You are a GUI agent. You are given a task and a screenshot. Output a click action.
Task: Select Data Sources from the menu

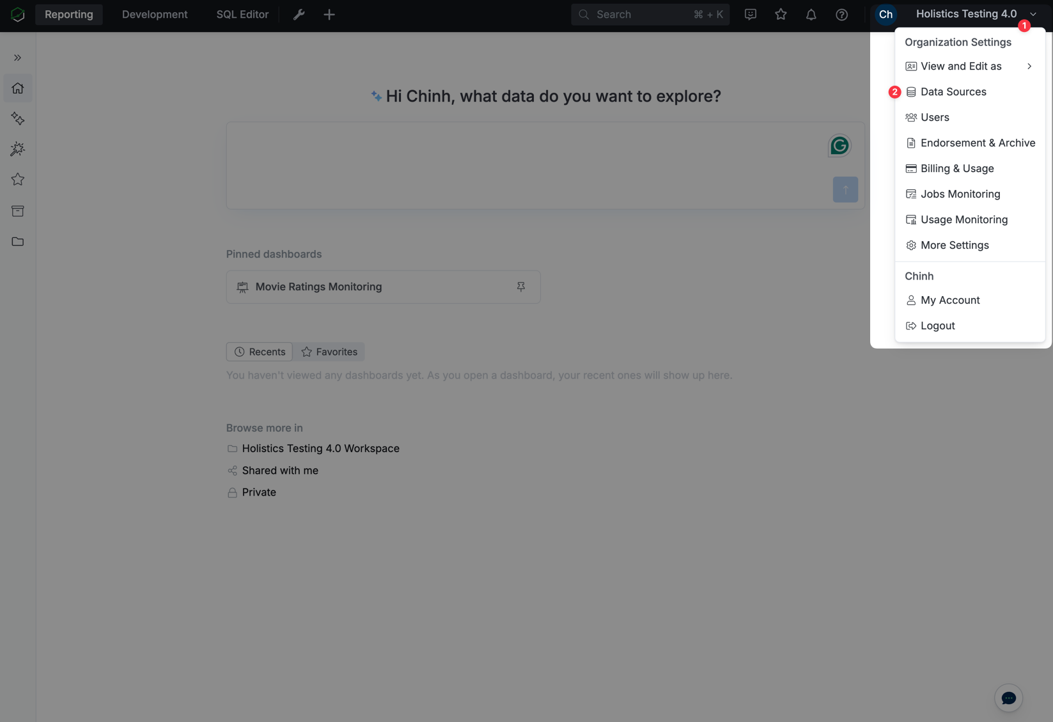[x=953, y=91]
